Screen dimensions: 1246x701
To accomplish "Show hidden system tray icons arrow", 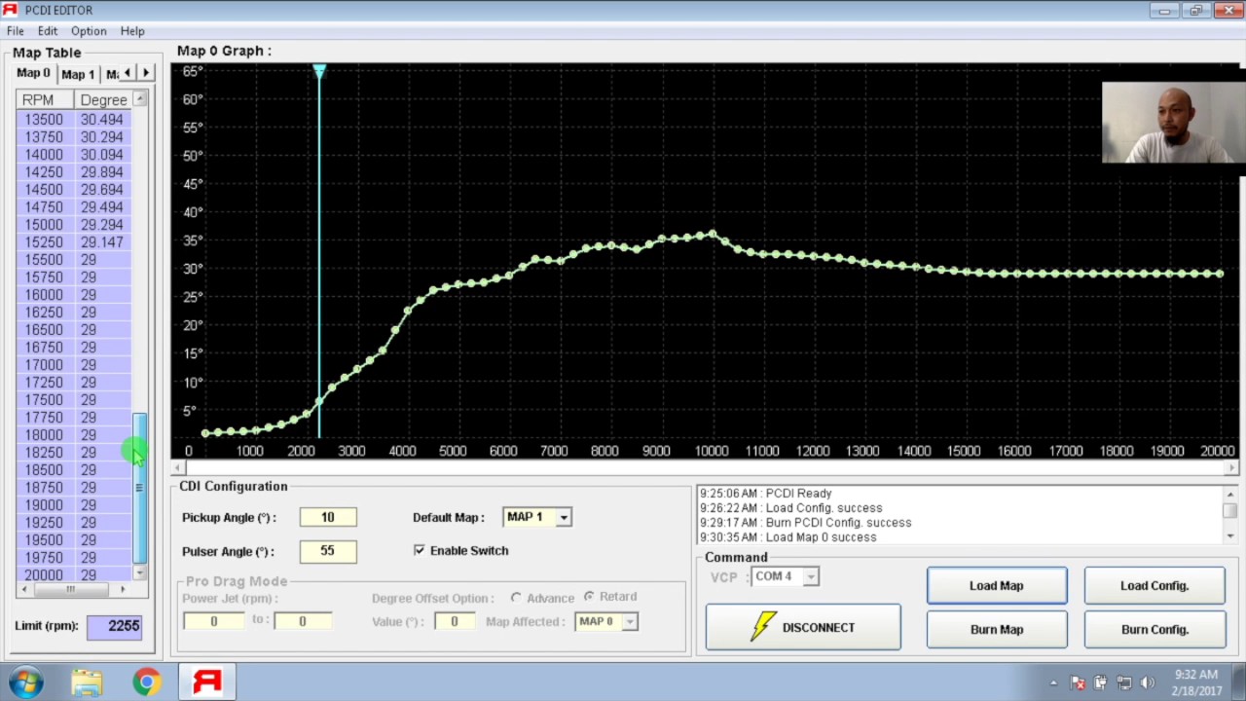I will (1053, 683).
